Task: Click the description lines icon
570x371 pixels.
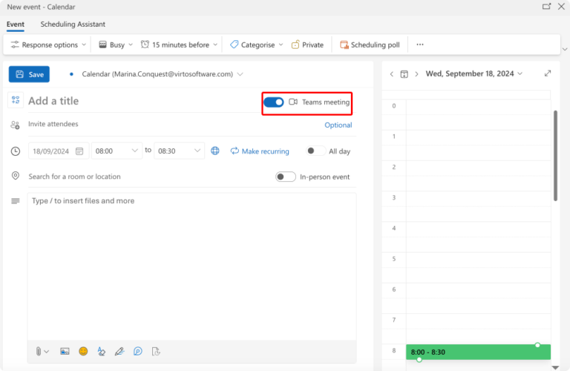Action: [16, 201]
